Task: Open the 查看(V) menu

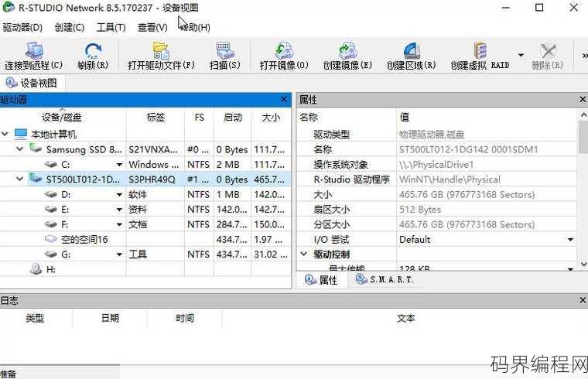Action: point(152,27)
